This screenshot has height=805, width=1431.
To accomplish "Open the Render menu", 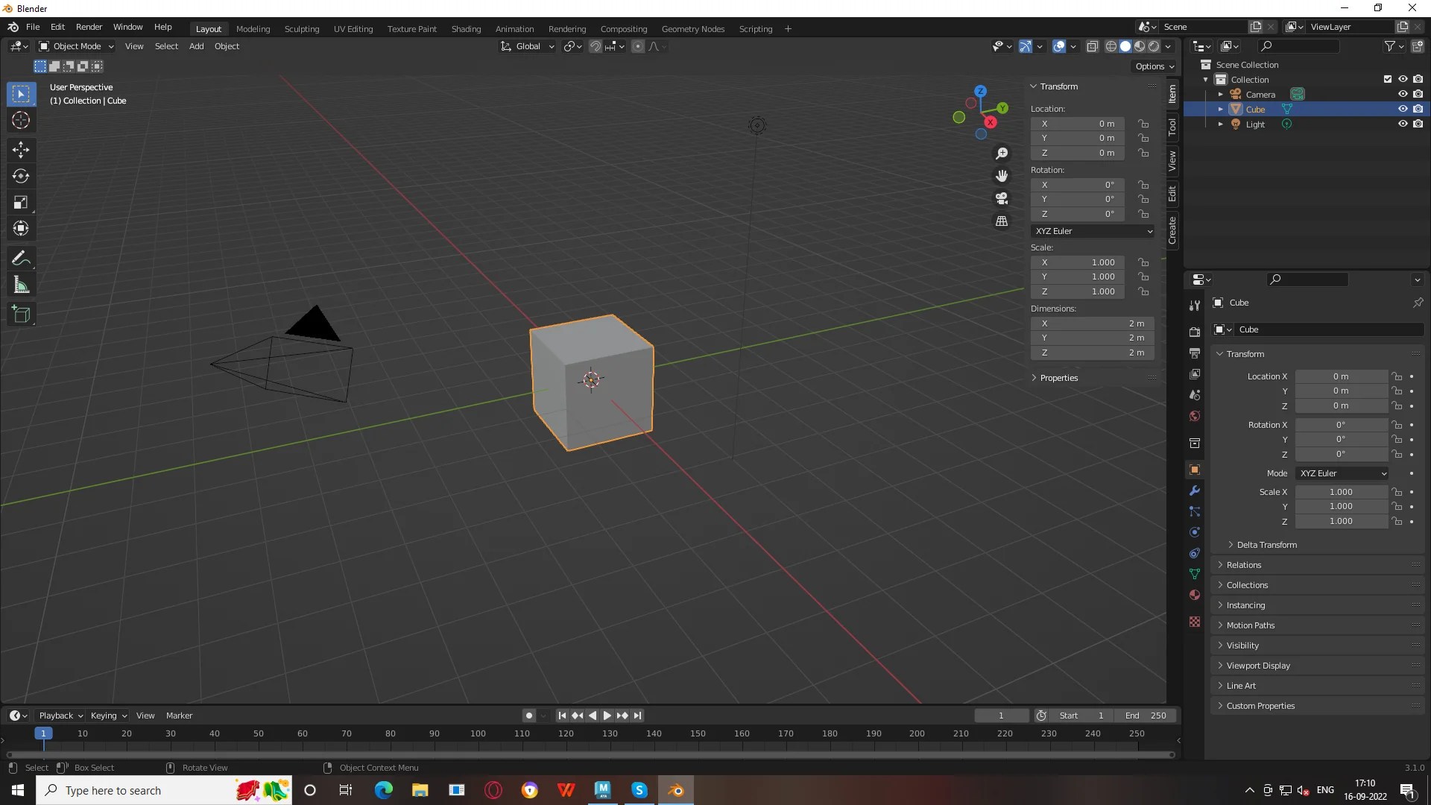I will [x=89, y=27].
